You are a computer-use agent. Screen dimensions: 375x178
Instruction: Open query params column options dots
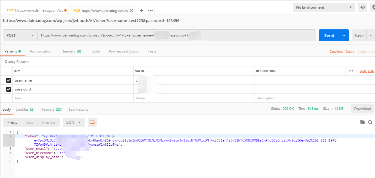(351, 71)
